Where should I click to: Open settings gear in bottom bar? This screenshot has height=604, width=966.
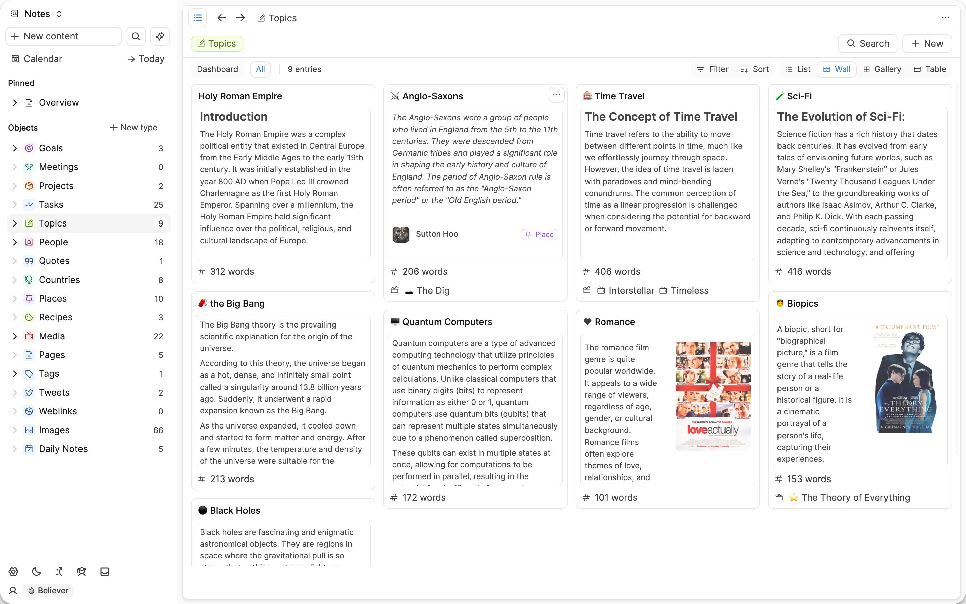tap(13, 572)
